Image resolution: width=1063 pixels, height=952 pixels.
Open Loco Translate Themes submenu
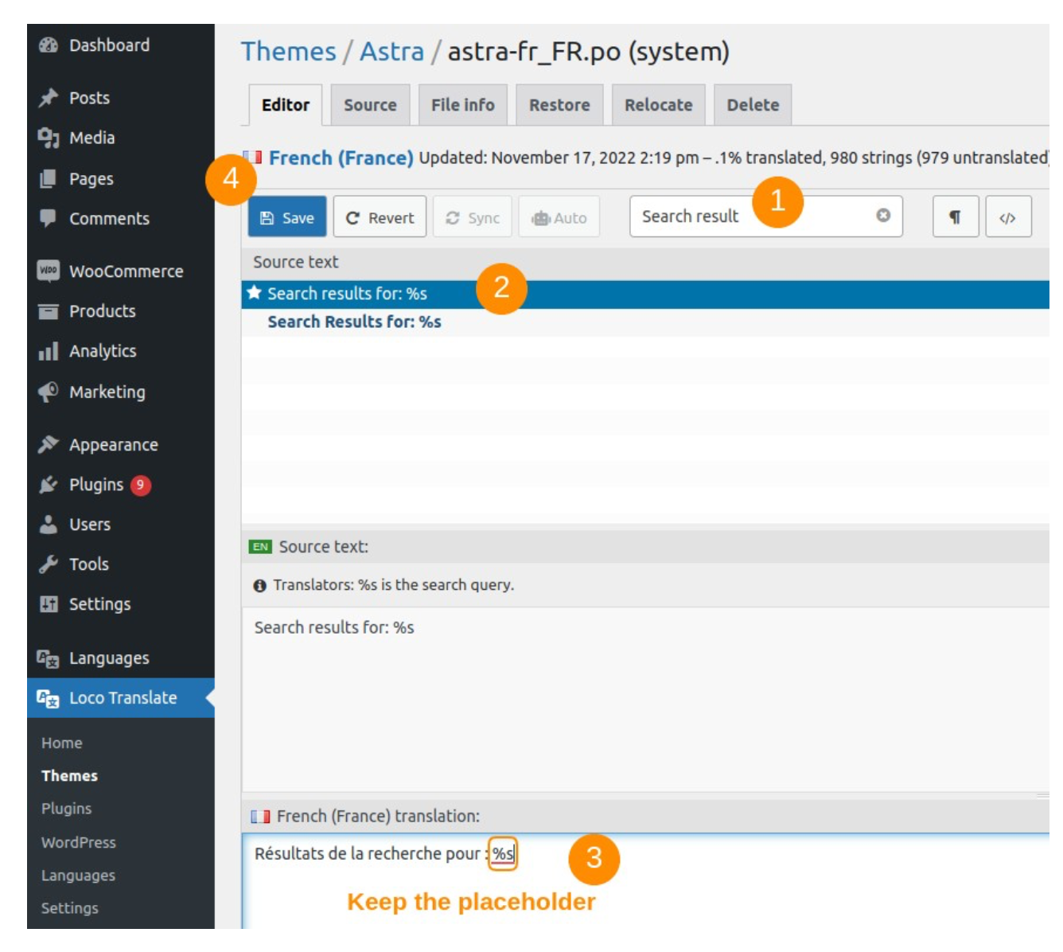pos(70,776)
